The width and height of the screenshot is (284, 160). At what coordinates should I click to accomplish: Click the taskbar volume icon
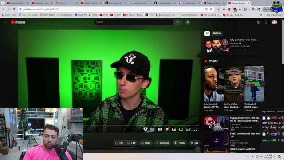[261, 156]
